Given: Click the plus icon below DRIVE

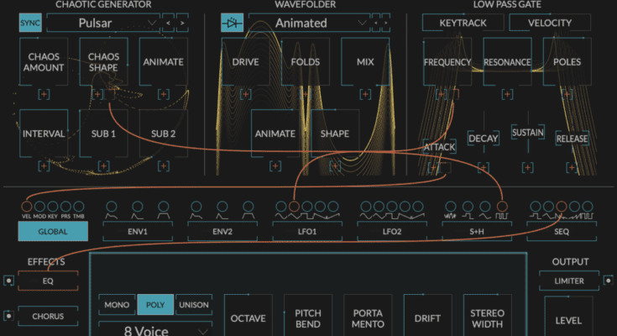Looking at the screenshot, I should point(245,94).
